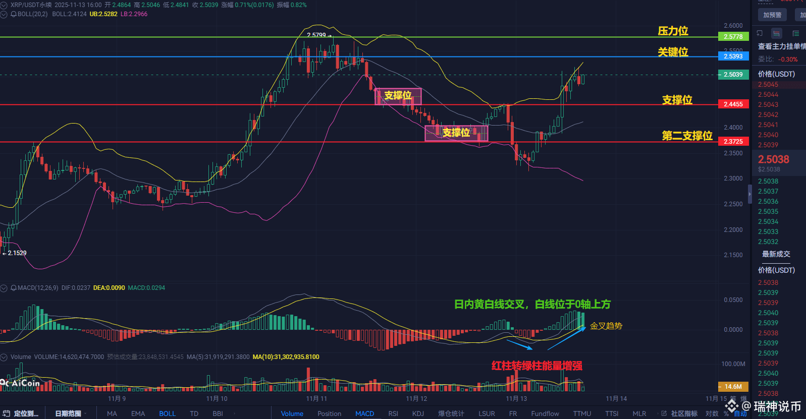Screen dimensions: 806x419
Task: Click bid price 2.5036 in order book
Action: 768,202
